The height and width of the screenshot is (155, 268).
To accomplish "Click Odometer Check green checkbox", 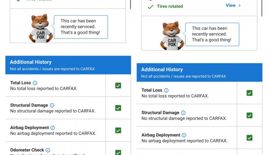I will coord(118,152).
